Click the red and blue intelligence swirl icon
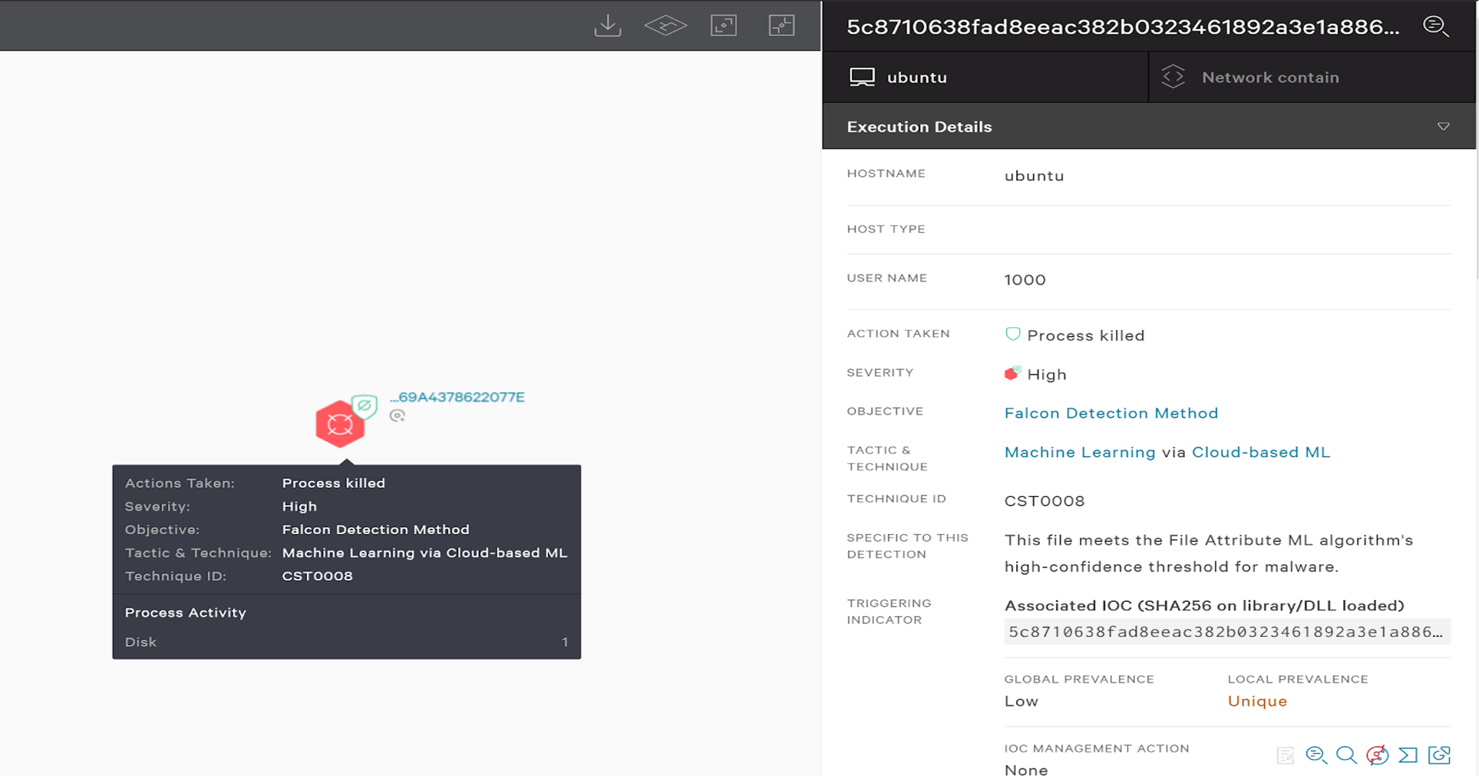 click(x=1377, y=755)
